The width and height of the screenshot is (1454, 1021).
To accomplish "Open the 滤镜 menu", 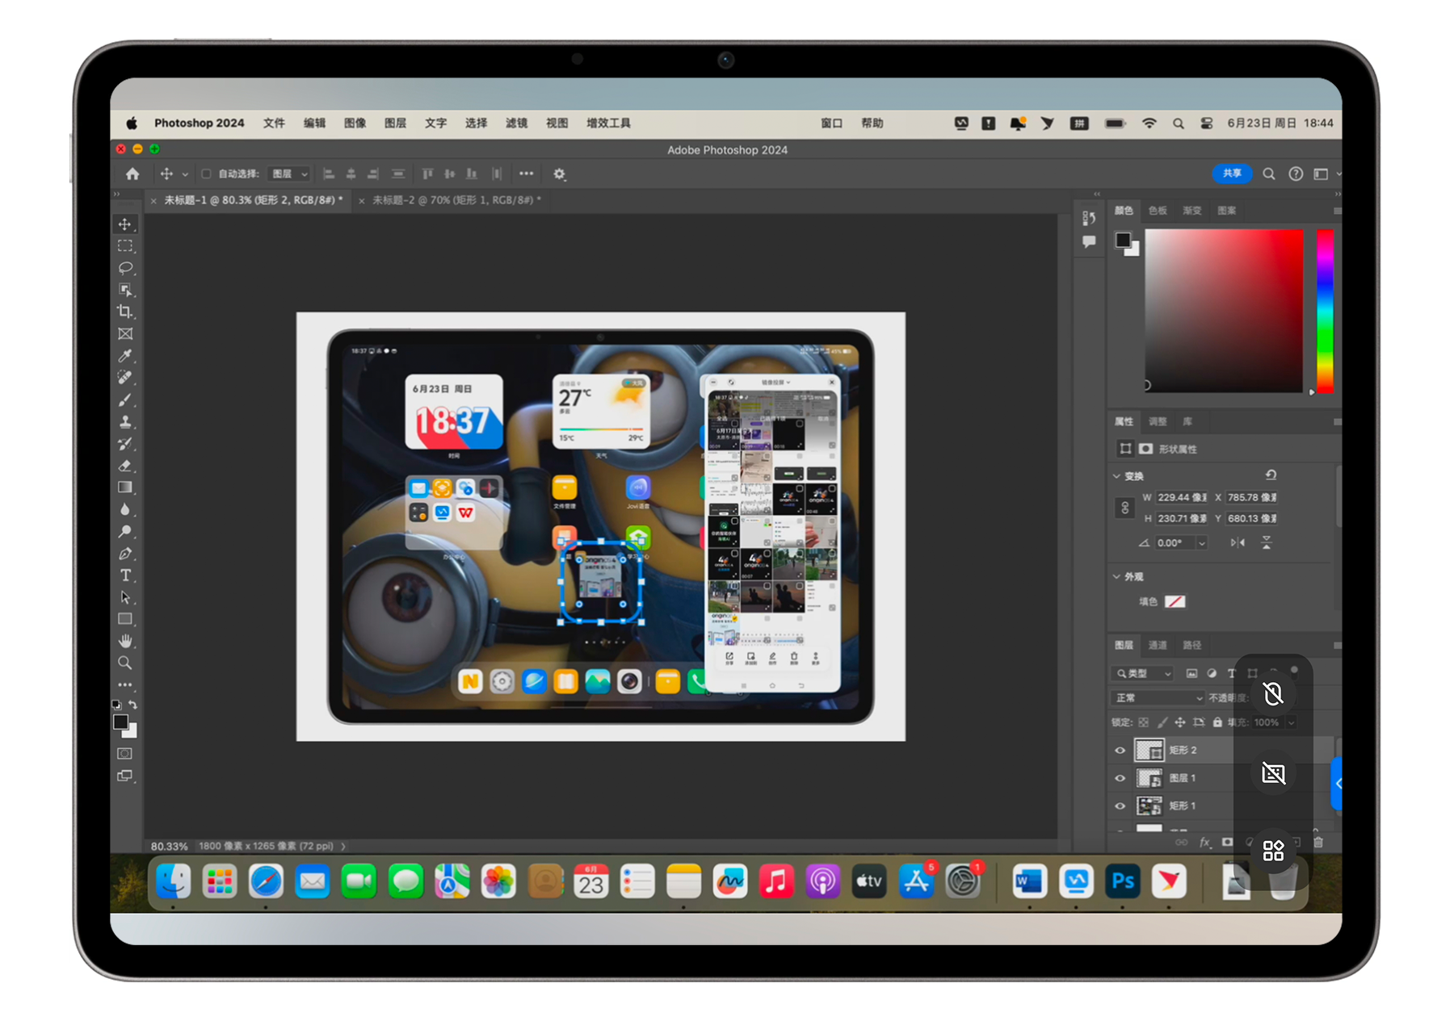I will click(516, 123).
